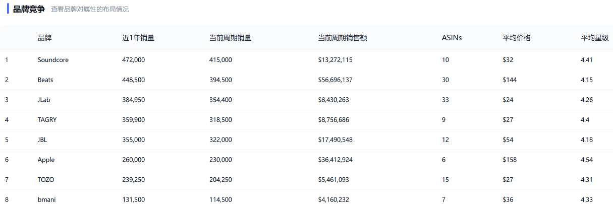Select the TOZO brand name

[46, 180]
